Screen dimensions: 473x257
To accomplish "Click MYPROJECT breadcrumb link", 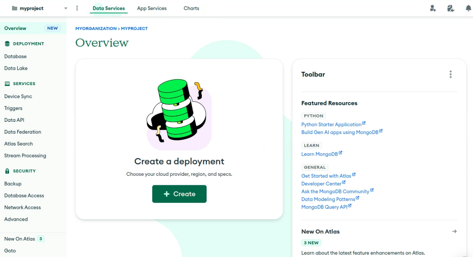I will 134,28.
